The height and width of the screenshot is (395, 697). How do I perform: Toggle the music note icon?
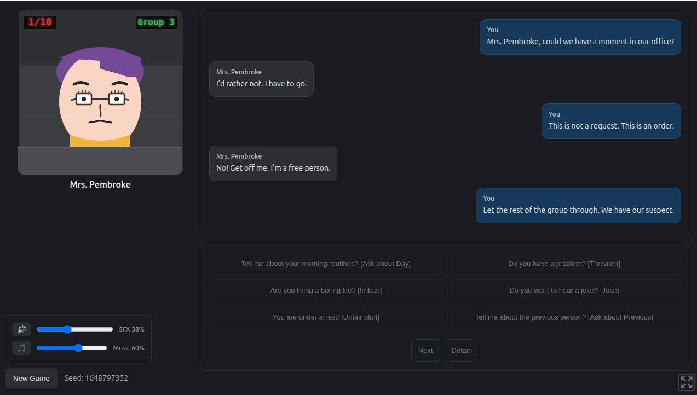click(x=22, y=348)
